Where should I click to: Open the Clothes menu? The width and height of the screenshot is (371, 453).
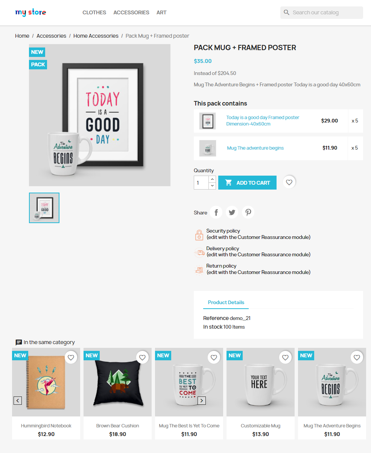pyautogui.click(x=94, y=12)
